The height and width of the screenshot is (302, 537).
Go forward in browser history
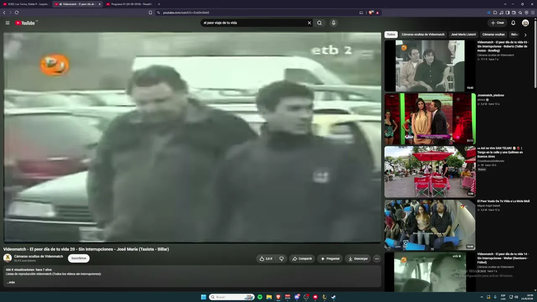coord(10,13)
